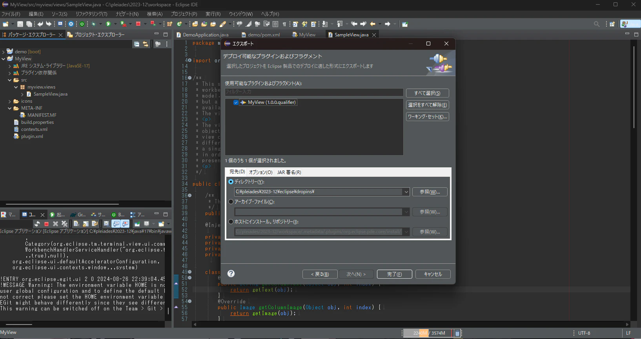
Task: Collapse the MyView project node
Action: pyautogui.click(x=4, y=59)
